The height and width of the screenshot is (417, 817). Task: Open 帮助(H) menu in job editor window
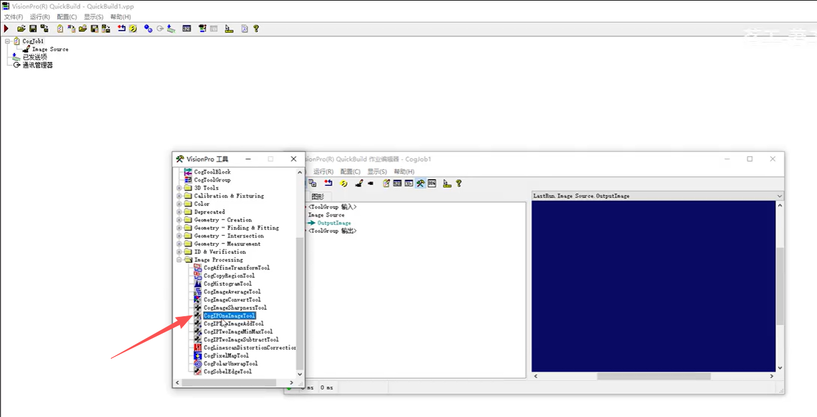(x=405, y=172)
